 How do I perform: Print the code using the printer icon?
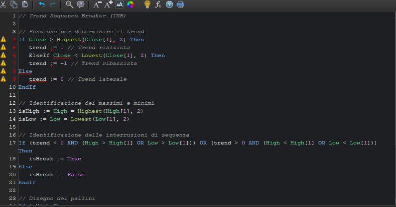180,5
